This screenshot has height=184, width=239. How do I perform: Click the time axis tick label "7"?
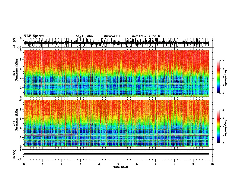pyautogui.click(x=156, y=164)
